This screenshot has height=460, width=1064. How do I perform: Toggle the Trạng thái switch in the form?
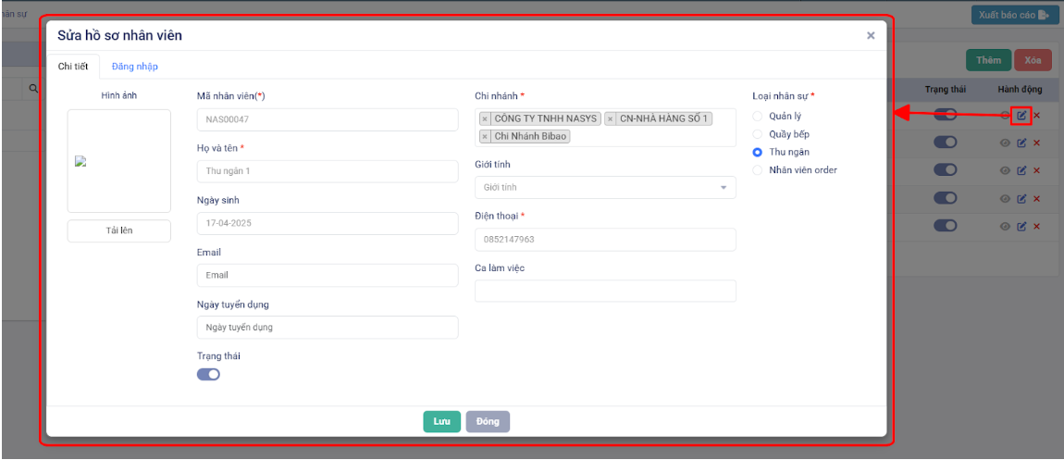tap(208, 375)
